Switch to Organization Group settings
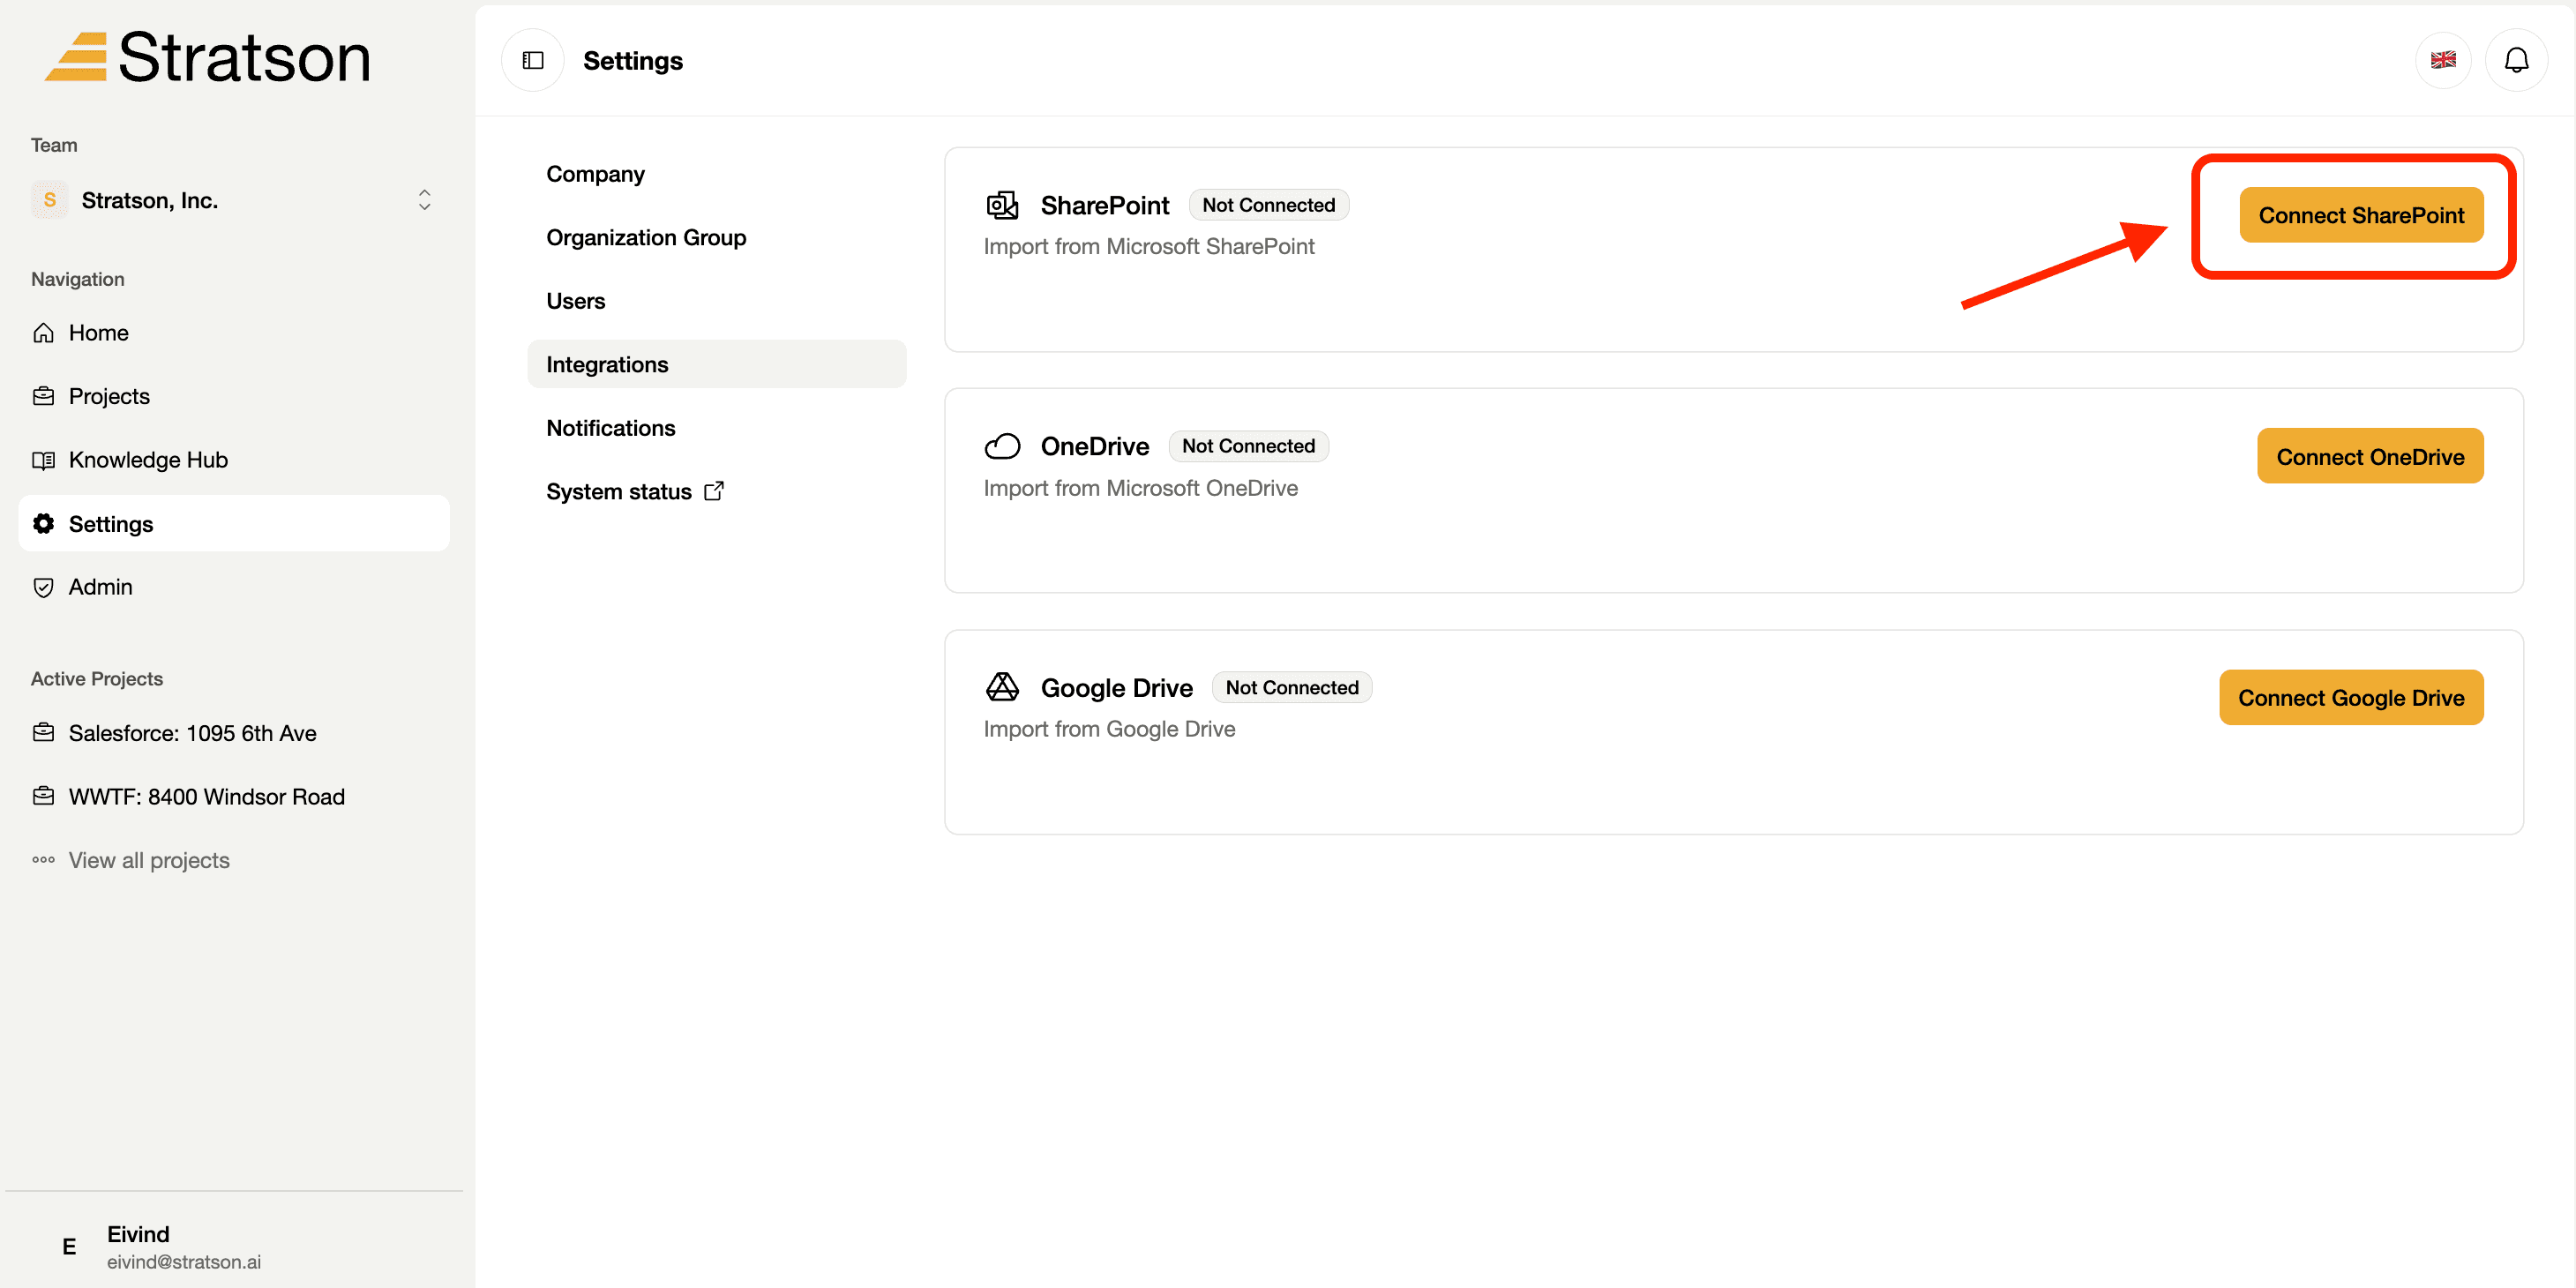2576x1288 pixels. pos(716,238)
